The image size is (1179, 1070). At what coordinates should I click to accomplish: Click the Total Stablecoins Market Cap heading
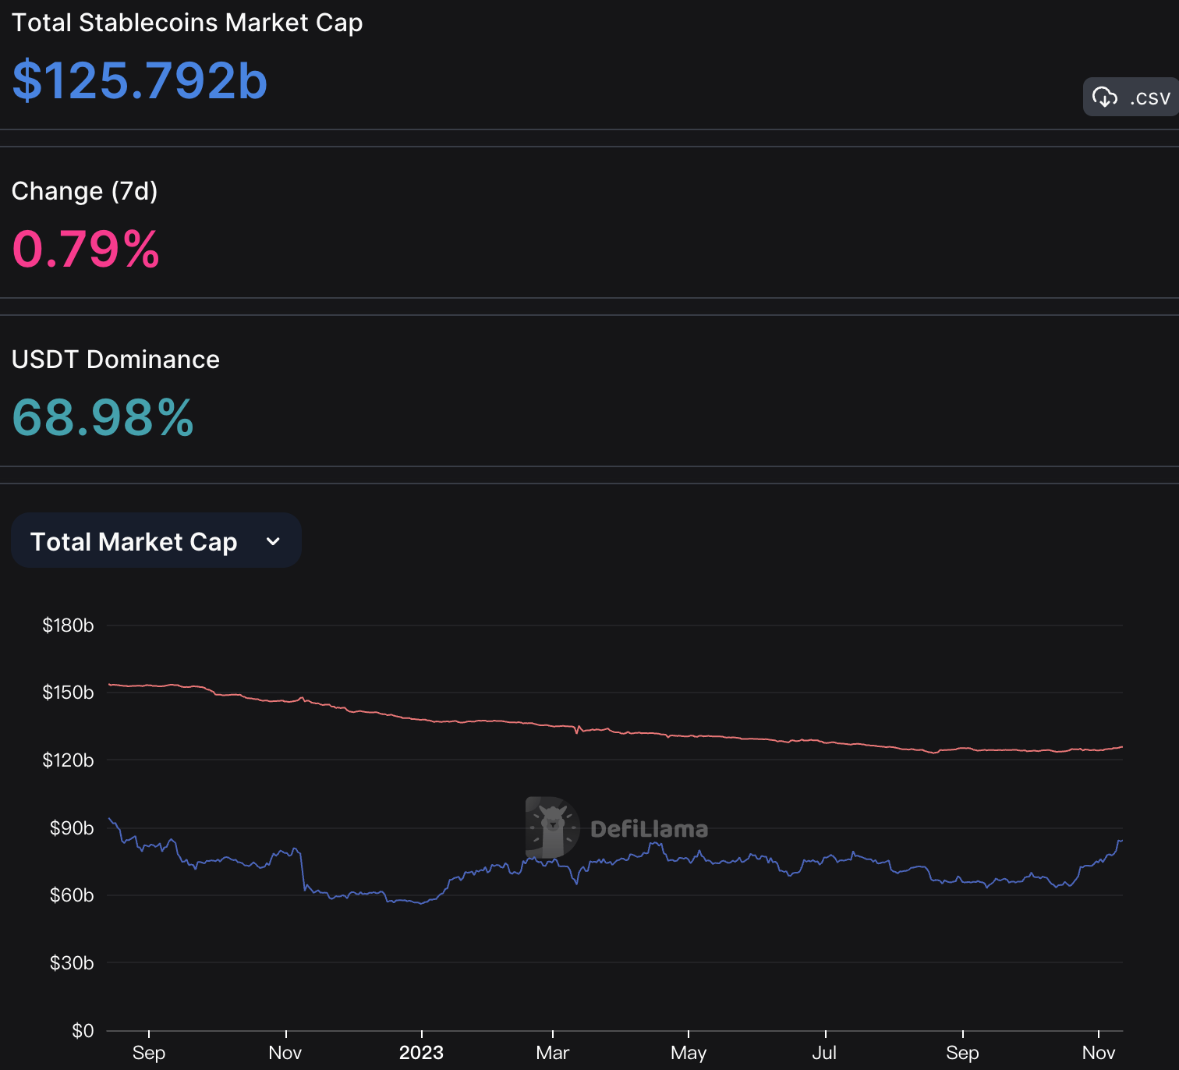point(187,23)
